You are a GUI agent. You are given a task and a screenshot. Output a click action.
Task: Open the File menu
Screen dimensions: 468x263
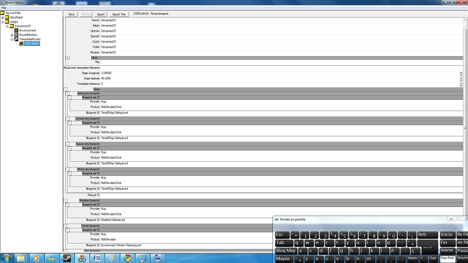pos(4,8)
